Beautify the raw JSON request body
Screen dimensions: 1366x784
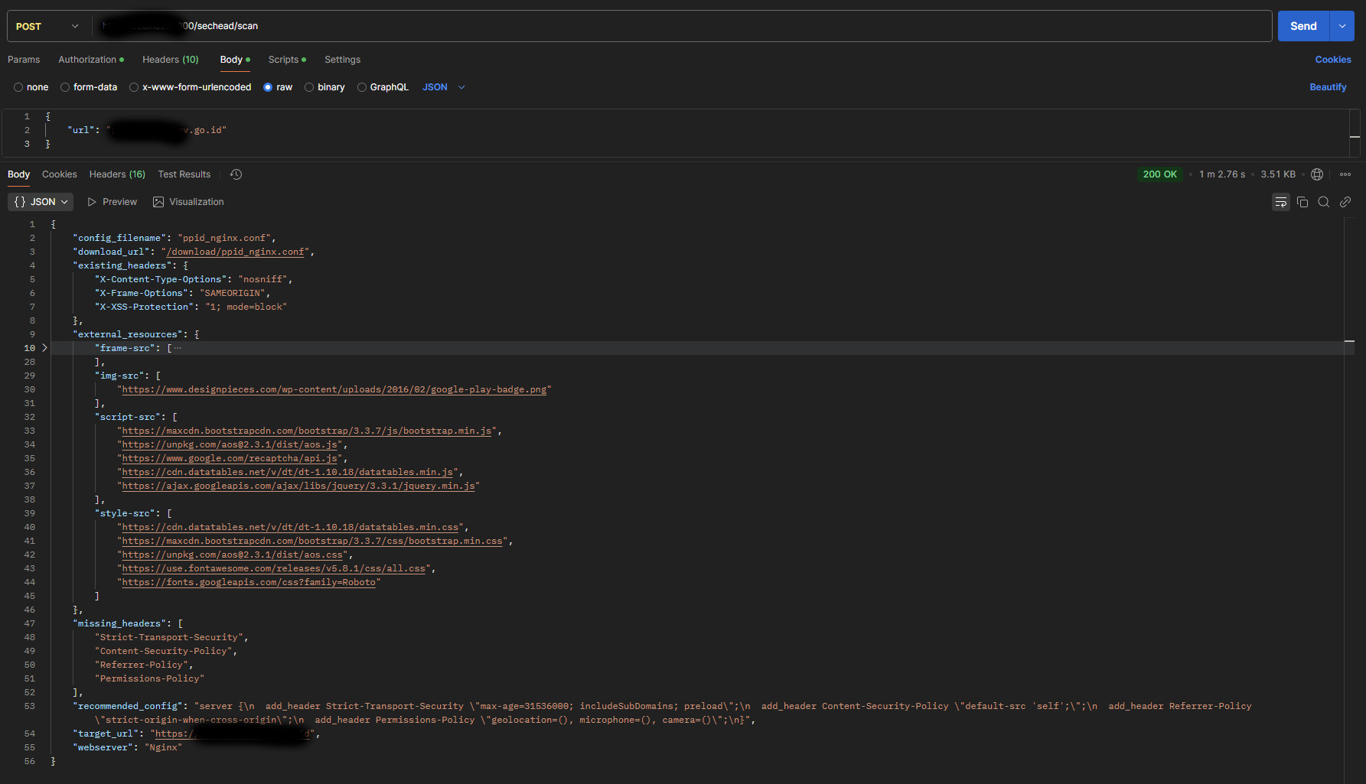[1328, 86]
